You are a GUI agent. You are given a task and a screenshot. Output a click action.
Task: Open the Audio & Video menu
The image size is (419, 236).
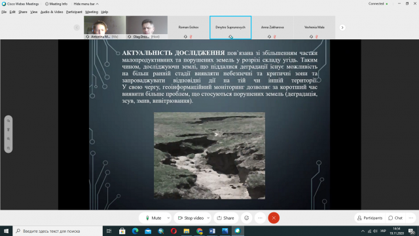52,12
